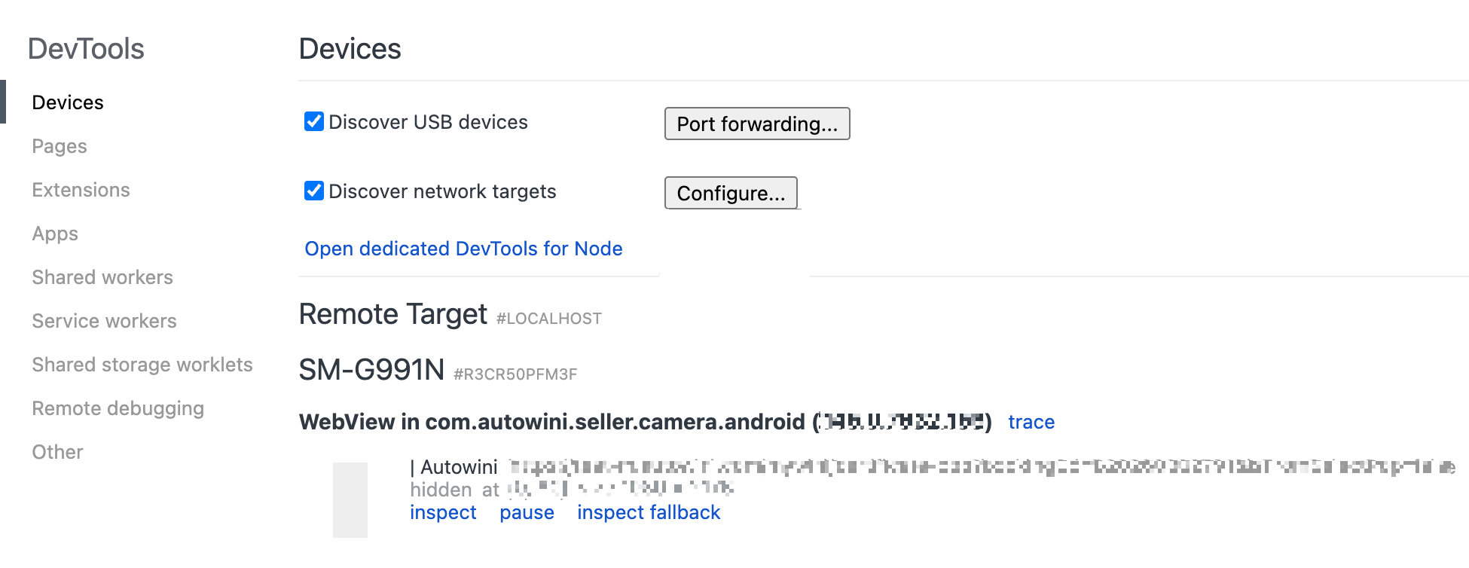
Task: View Shared storage worklets
Action: point(142,365)
